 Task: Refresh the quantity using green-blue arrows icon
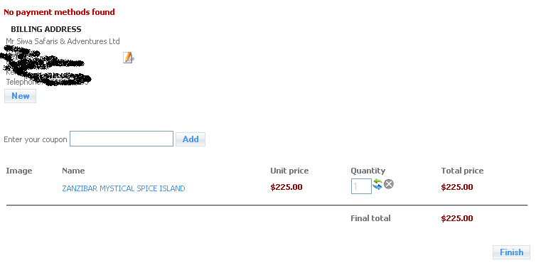[x=377, y=184]
